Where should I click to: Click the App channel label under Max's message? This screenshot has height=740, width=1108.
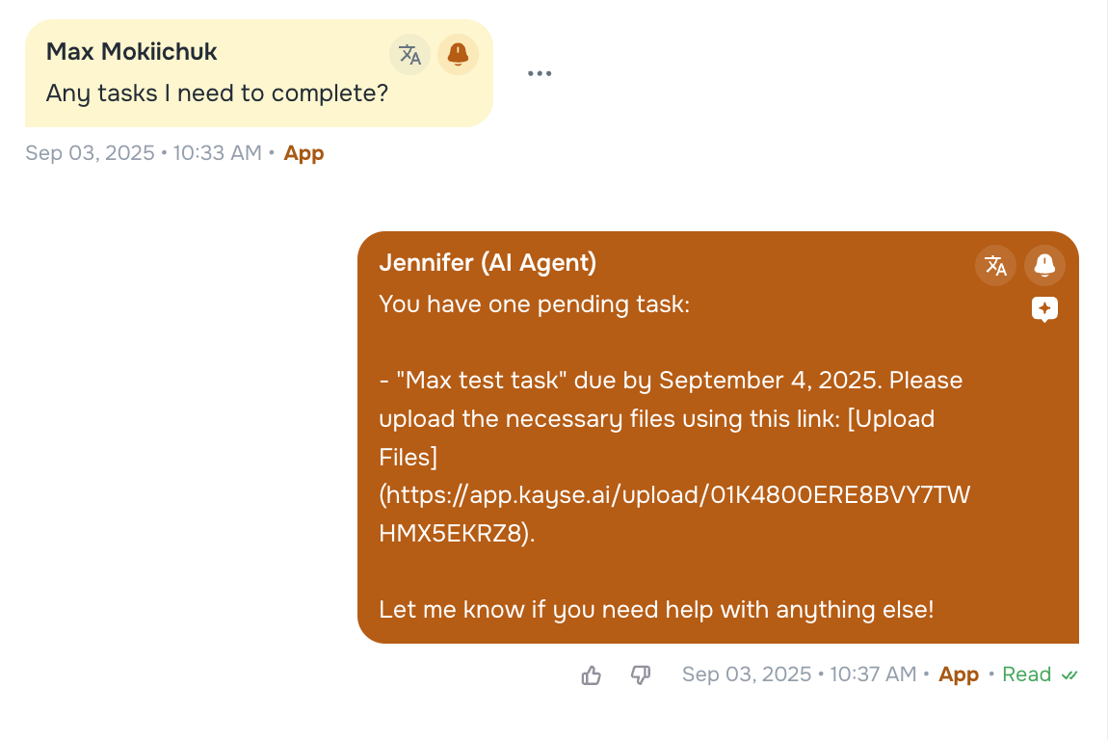303,152
